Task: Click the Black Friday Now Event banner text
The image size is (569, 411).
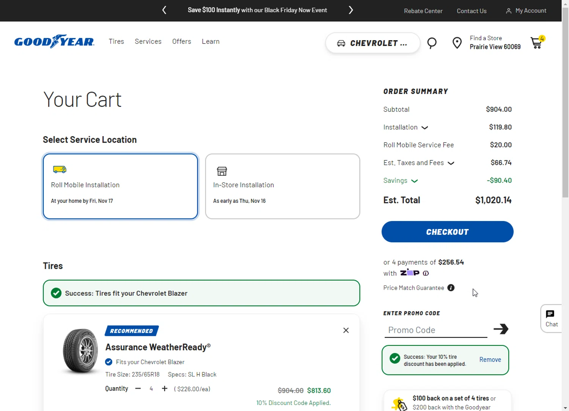Action: (x=257, y=10)
